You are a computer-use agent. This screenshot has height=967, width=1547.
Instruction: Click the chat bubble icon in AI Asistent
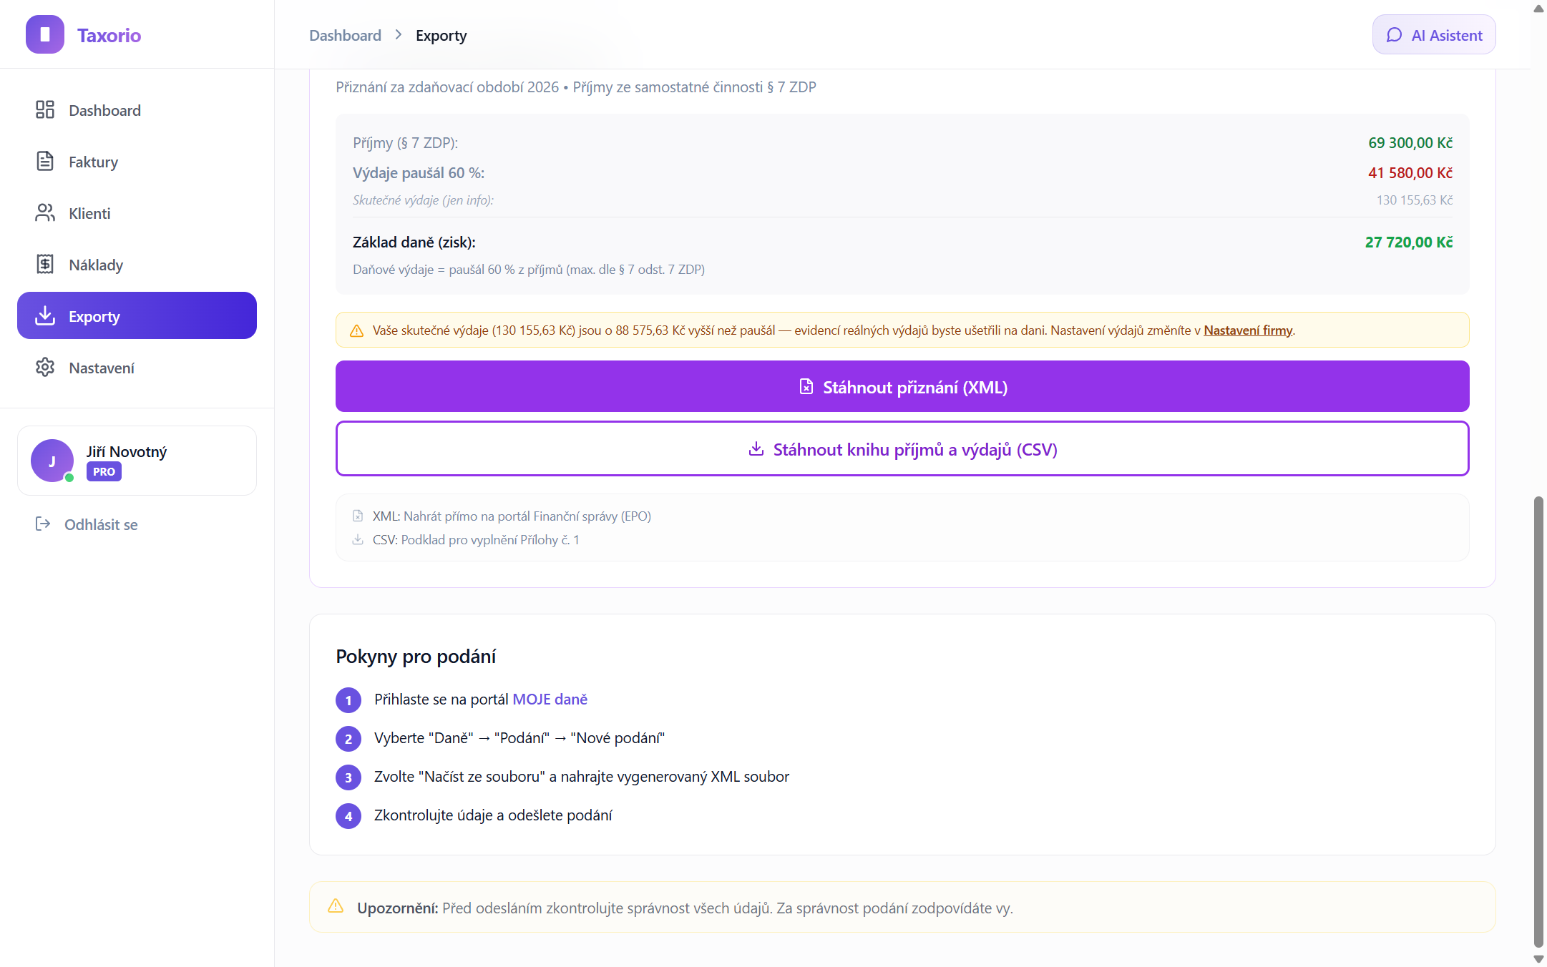point(1394,35)
